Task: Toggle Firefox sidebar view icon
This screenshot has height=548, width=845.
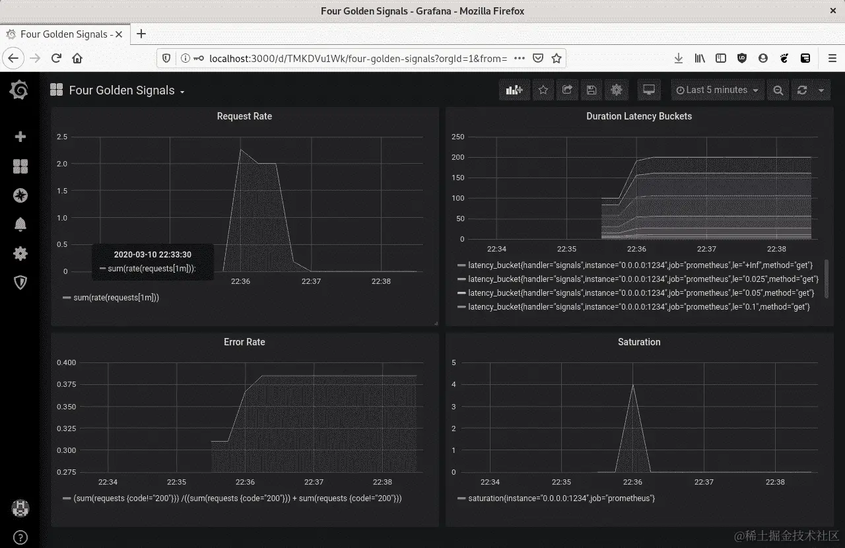Action: [x=721, y=58]
